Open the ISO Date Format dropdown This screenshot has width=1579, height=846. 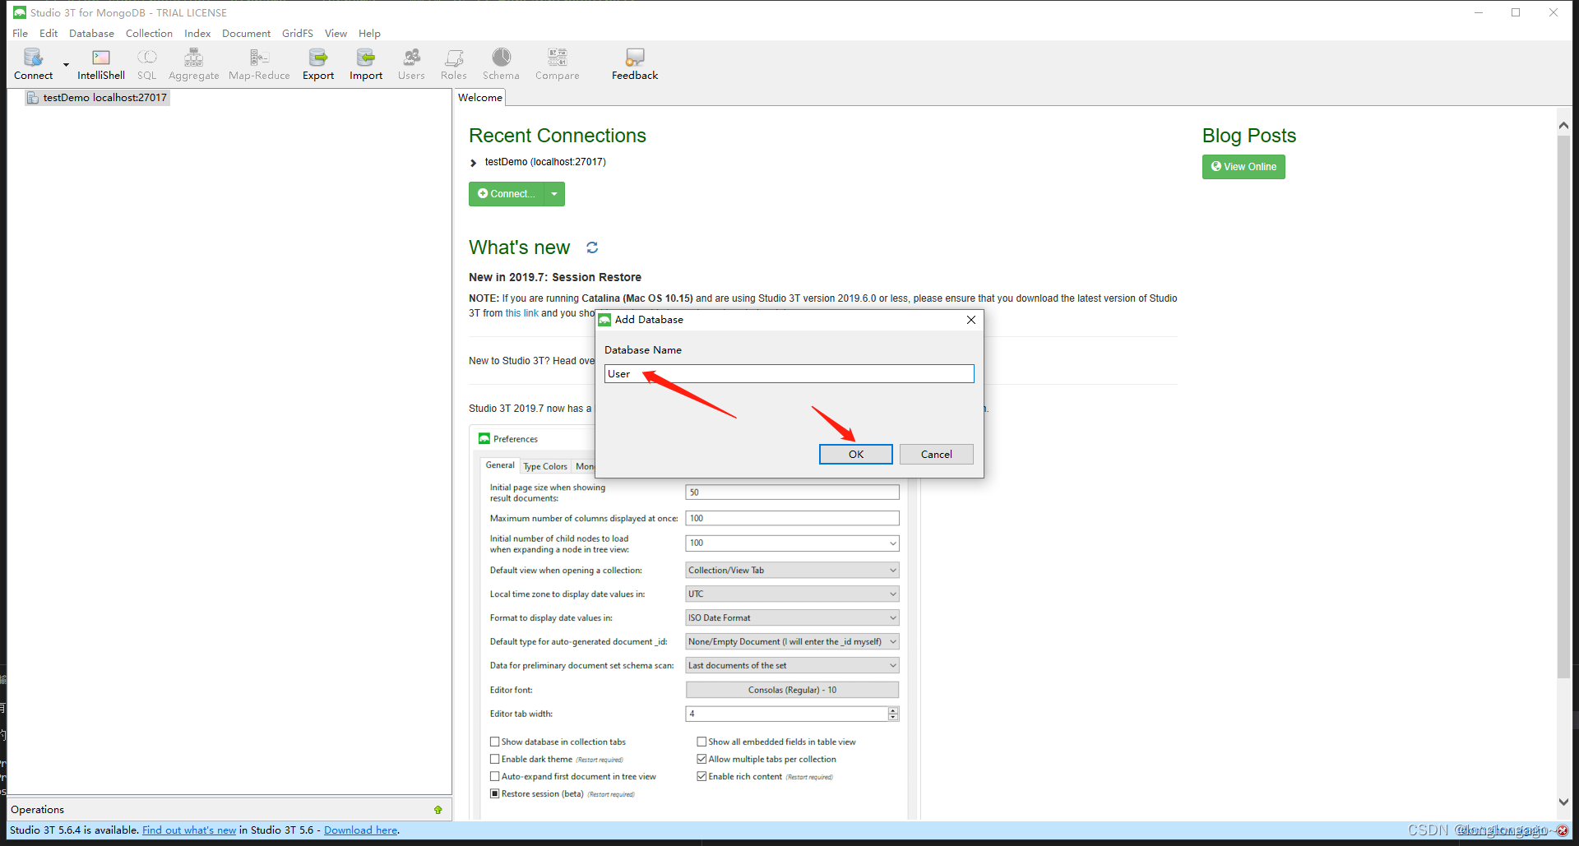[x=792, y=618]
